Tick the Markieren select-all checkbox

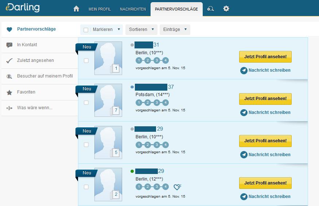tap(86, 30)
